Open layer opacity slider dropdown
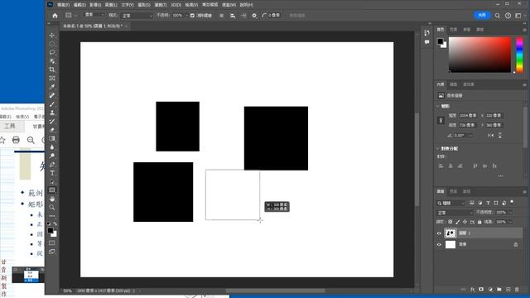This screenshot has width=530, height=298. 510,213
